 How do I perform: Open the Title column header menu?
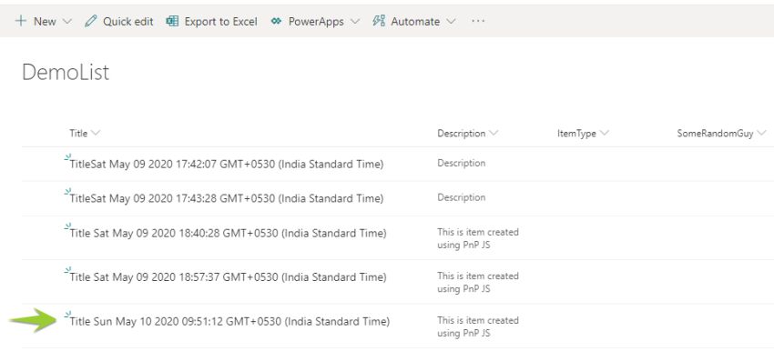pyautogui.click(x=85, y=134)
